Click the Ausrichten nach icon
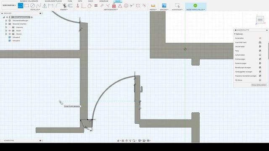 coord(260,42)
